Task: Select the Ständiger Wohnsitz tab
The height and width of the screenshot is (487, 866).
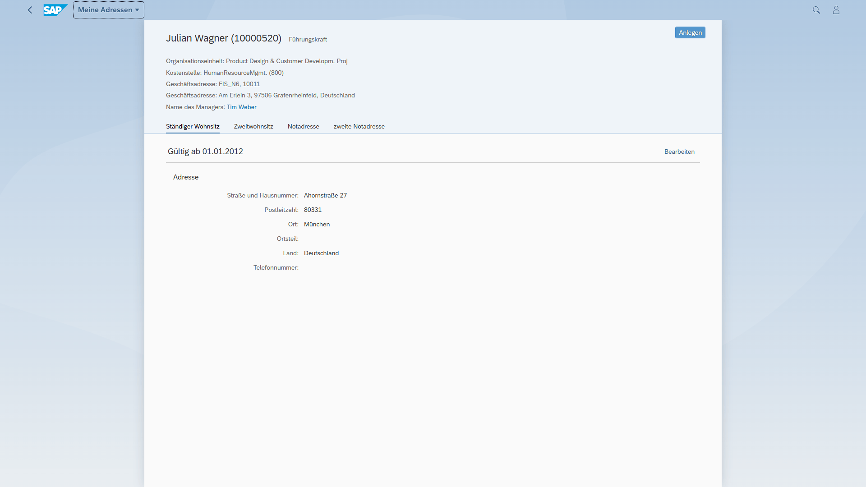Action: coord(193,126)
